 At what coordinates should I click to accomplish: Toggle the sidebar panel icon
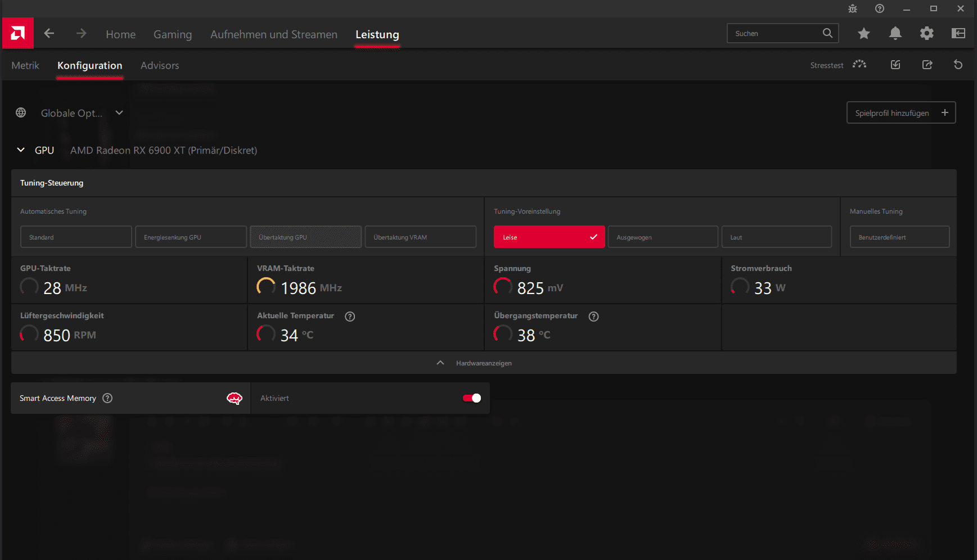(x=958, y=33)
